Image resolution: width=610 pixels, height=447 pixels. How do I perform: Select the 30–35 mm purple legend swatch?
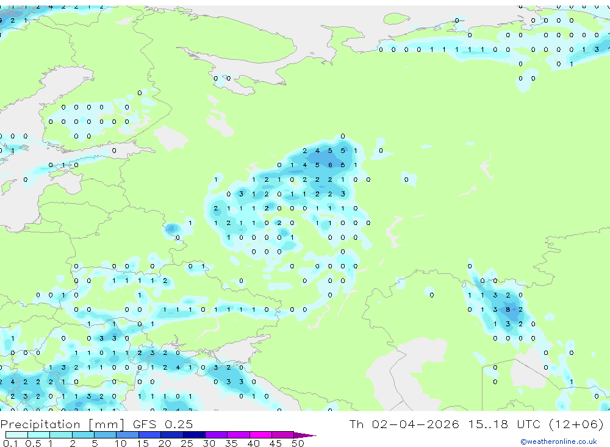(x=217, y=435)
